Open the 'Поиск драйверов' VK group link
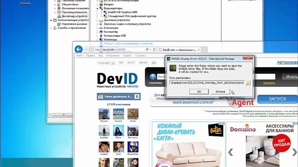This screenshot has width=298, height=167. (x=118, y=96)
